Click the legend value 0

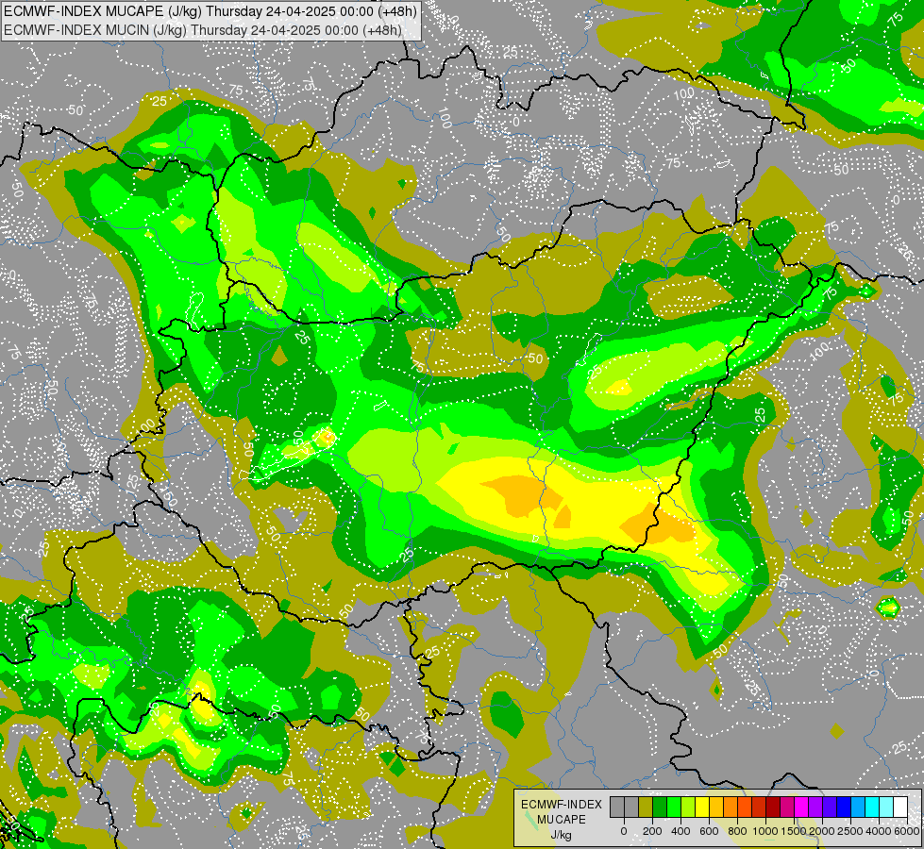(624, 831)
